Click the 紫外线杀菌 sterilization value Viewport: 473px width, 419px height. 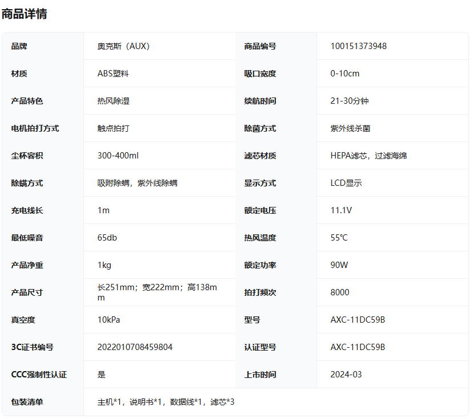350,128
